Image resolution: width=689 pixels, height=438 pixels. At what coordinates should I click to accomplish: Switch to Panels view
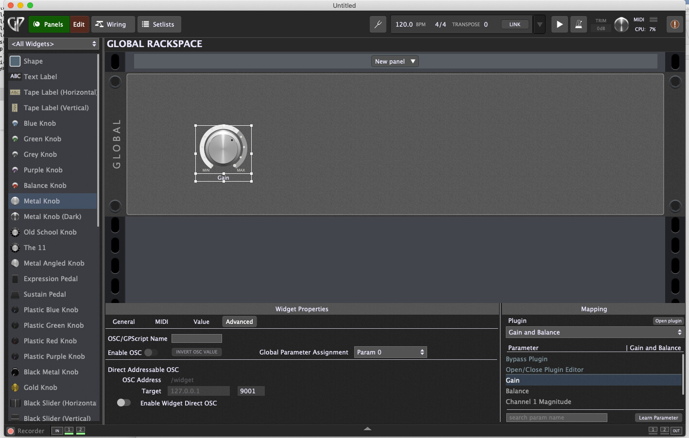(x=49, y=24)
